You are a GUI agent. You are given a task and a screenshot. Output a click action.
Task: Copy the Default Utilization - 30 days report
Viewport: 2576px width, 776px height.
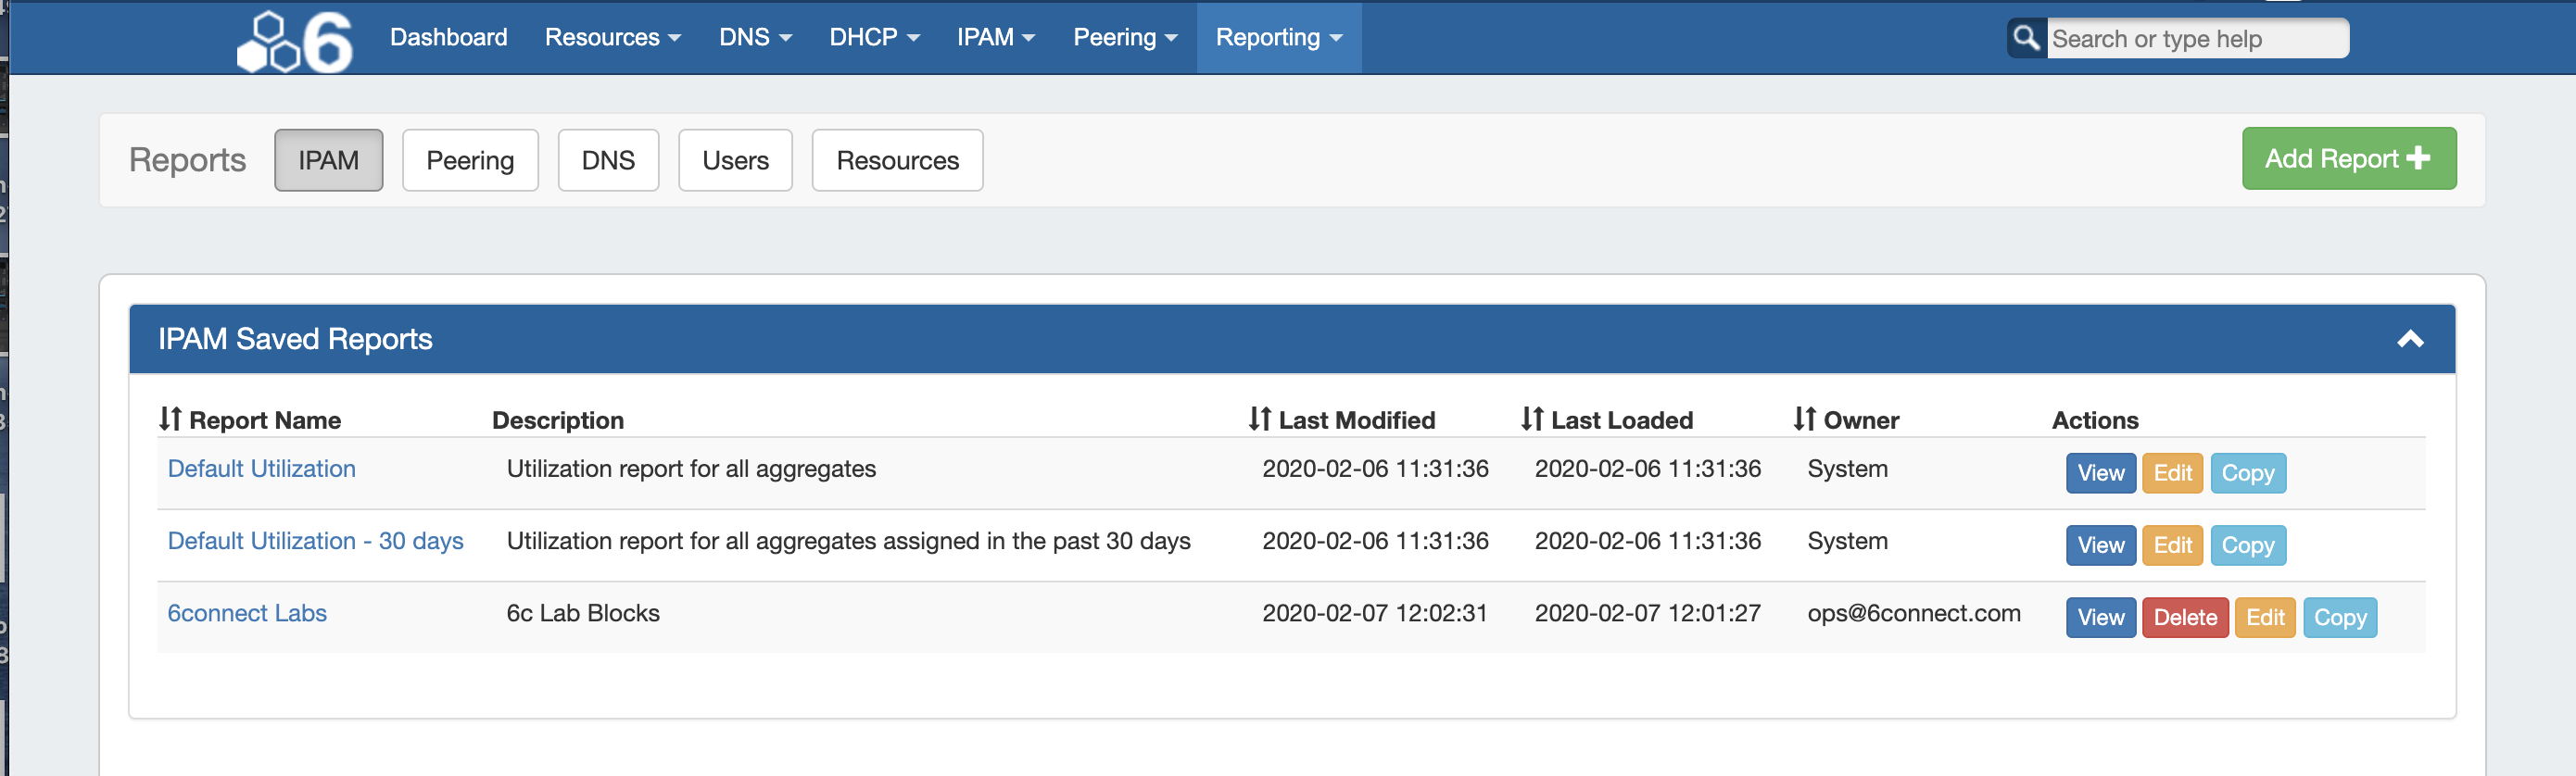pos(2247,545)
